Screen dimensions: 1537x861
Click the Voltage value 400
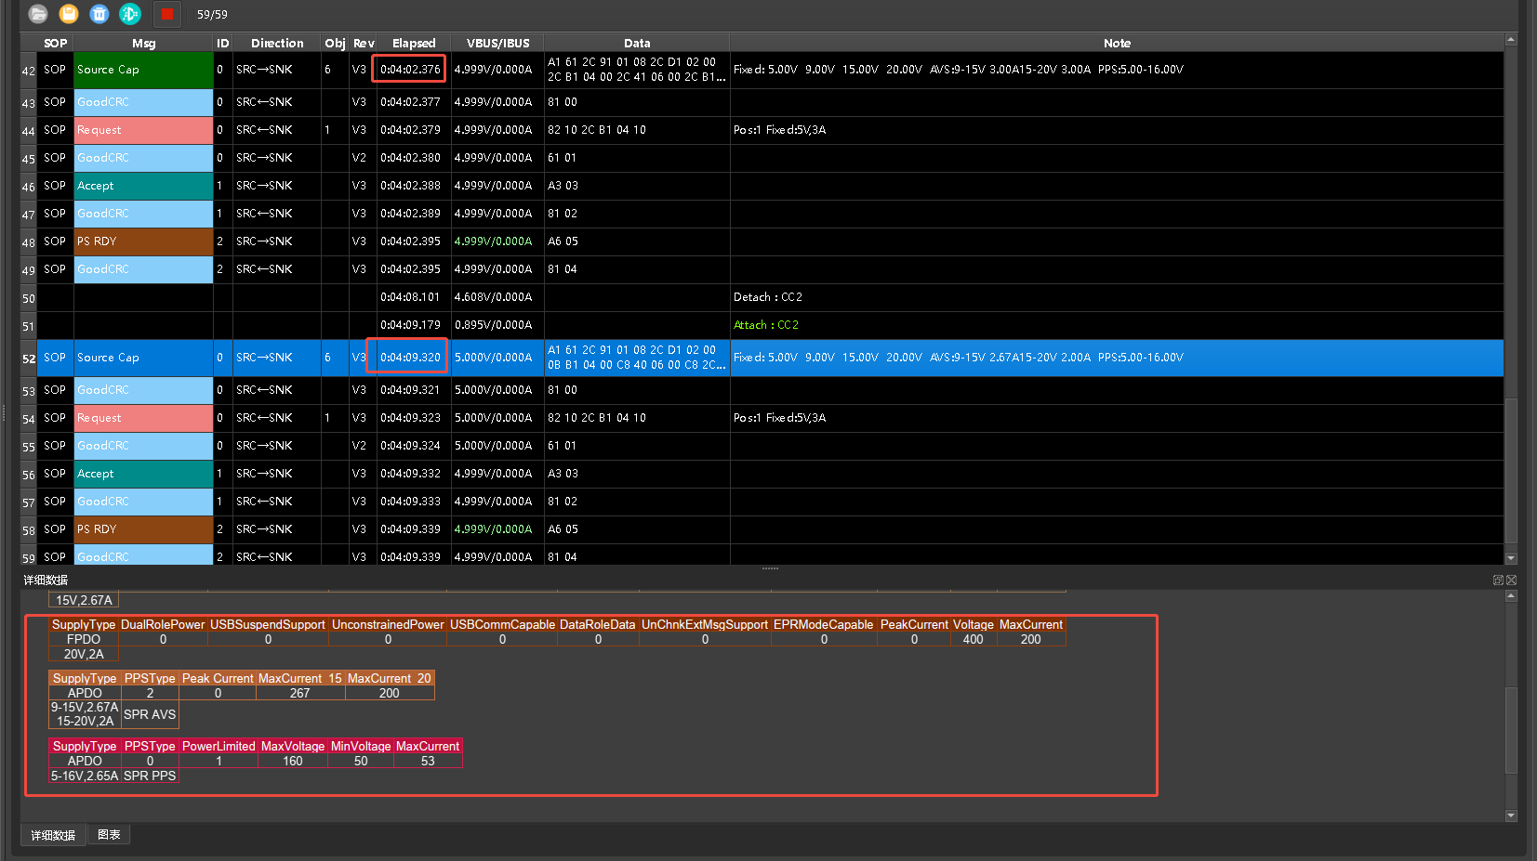point(973,639)
